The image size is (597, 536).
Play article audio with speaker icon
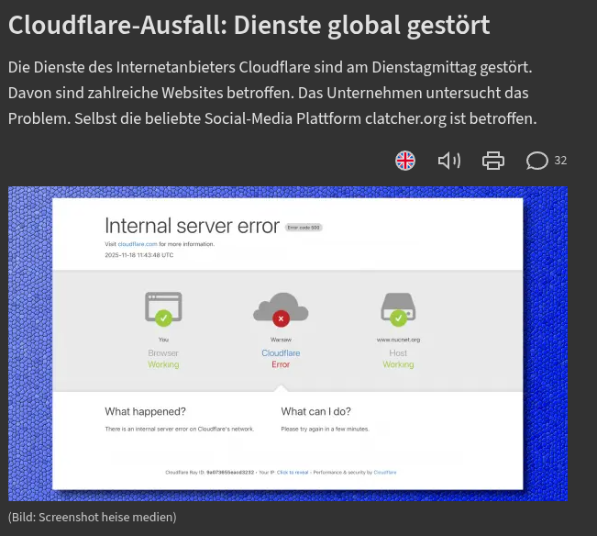(449, 161)
